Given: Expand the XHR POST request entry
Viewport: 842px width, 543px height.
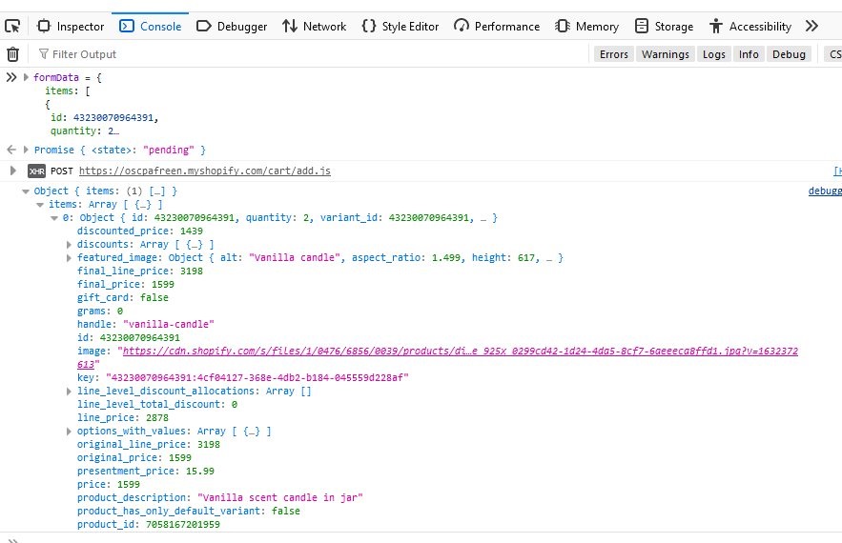Looking at the screenshot, I should coord(12,171).
